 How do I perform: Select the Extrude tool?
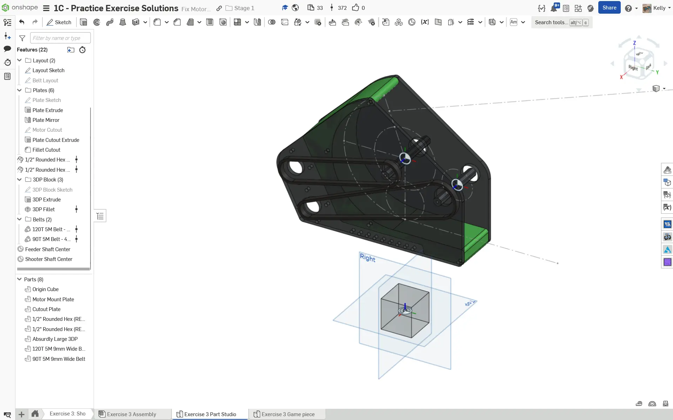(x=83, y=22)
